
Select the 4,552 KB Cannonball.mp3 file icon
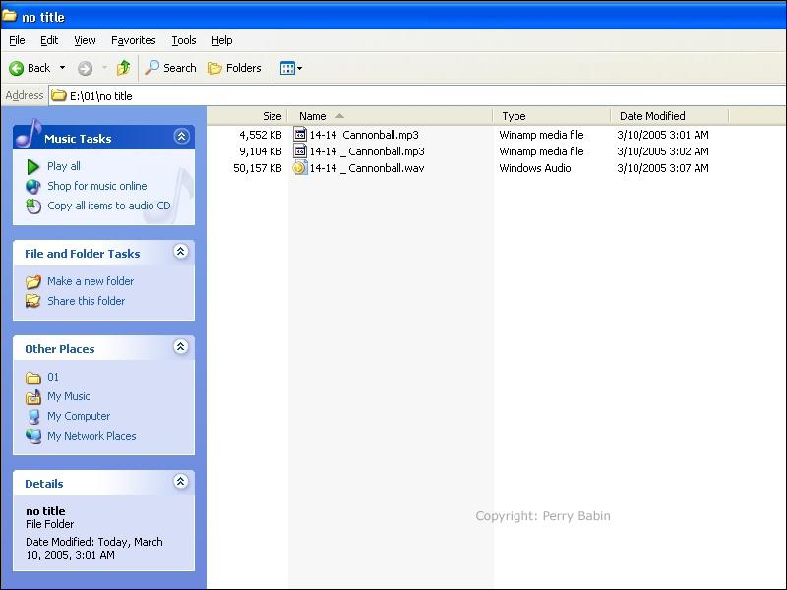(300, 135)
